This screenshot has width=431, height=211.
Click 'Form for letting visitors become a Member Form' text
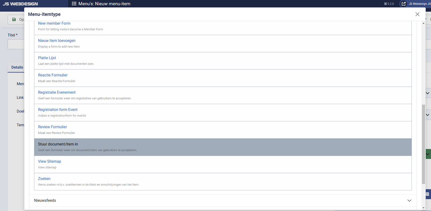click(x=70, y=29)
